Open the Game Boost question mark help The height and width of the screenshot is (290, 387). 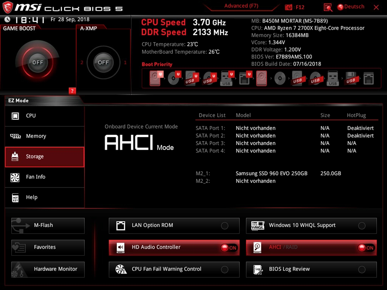pyautogui.click(x=72, y=91)
